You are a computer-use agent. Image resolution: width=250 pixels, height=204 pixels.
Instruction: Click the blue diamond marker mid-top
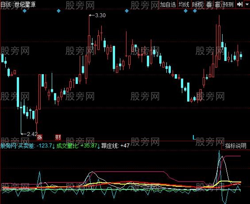(x=127, y=11)
